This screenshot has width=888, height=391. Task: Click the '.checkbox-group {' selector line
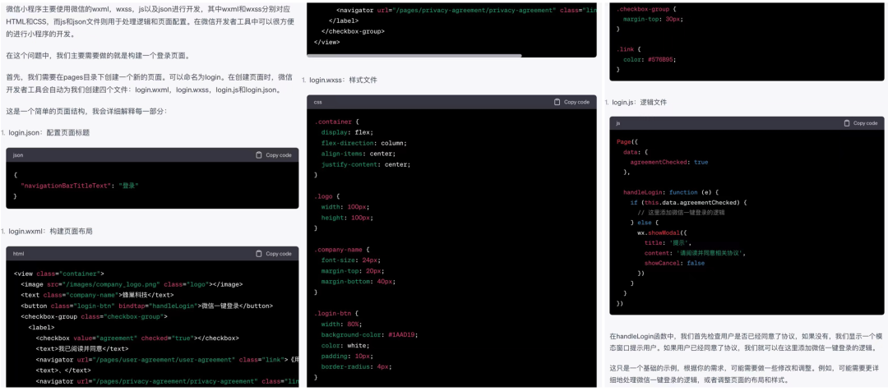point(645,9)
